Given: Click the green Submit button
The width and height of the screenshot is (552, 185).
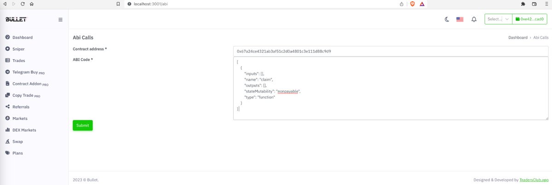Looking at the screenshot, I should [83, 125].
